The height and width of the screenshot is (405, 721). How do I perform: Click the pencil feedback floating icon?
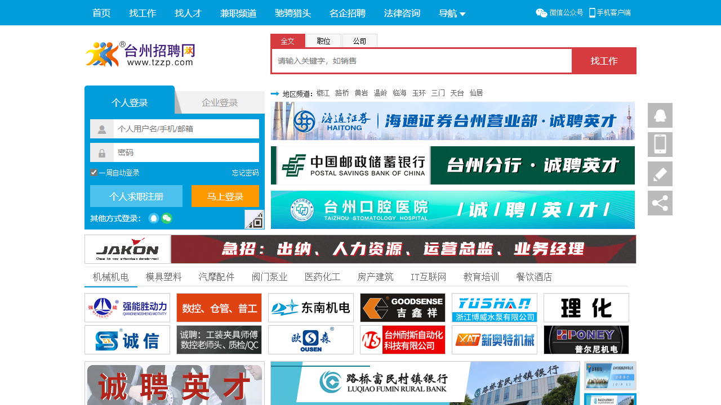(x=660, y=174)
